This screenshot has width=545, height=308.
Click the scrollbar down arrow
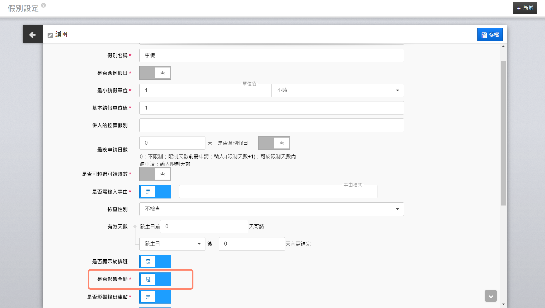[503, 304]
